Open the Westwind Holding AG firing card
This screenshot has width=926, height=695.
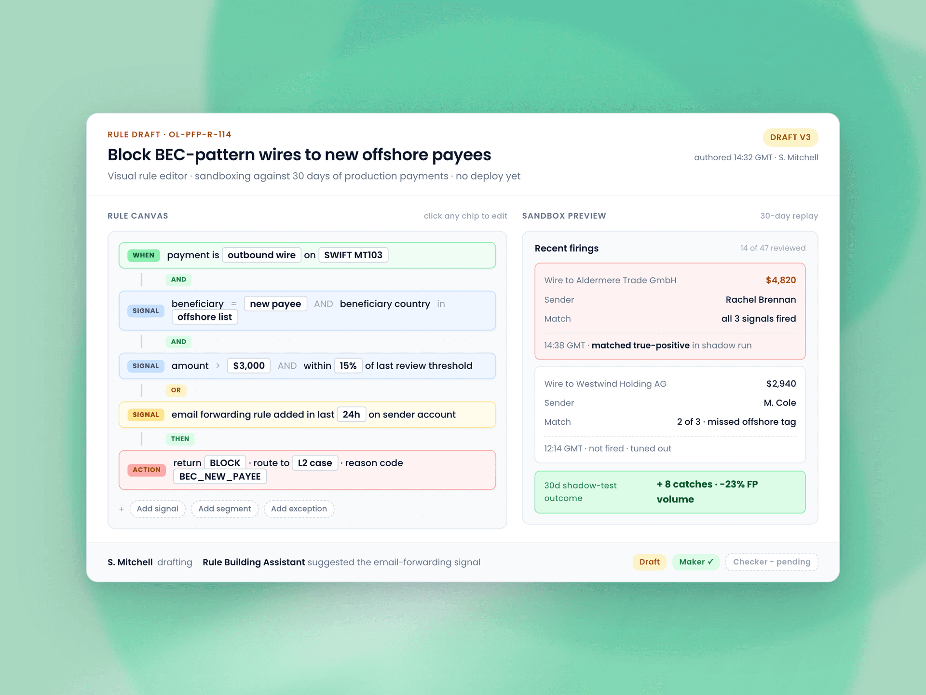click(670, 415)
